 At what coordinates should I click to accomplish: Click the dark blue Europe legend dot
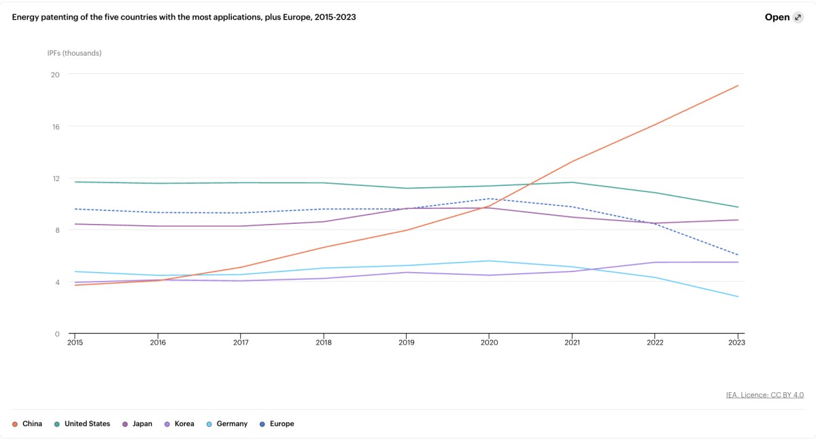click(x=262, y=424)
